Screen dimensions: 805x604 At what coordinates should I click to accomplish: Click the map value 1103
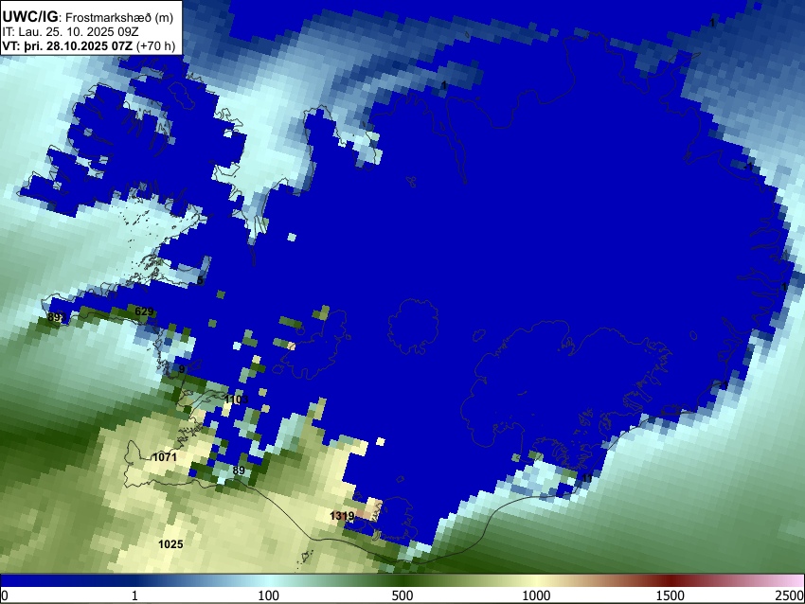click(x=236, y=400)
